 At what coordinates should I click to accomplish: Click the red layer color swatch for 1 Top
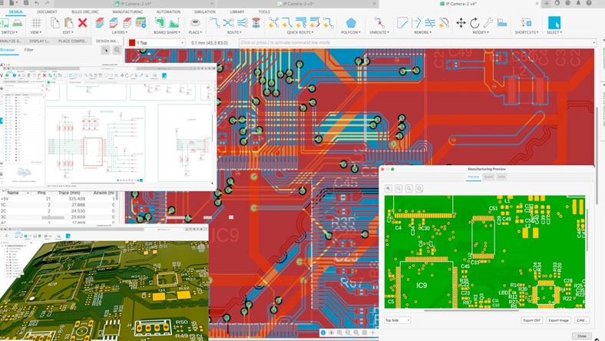132,42
